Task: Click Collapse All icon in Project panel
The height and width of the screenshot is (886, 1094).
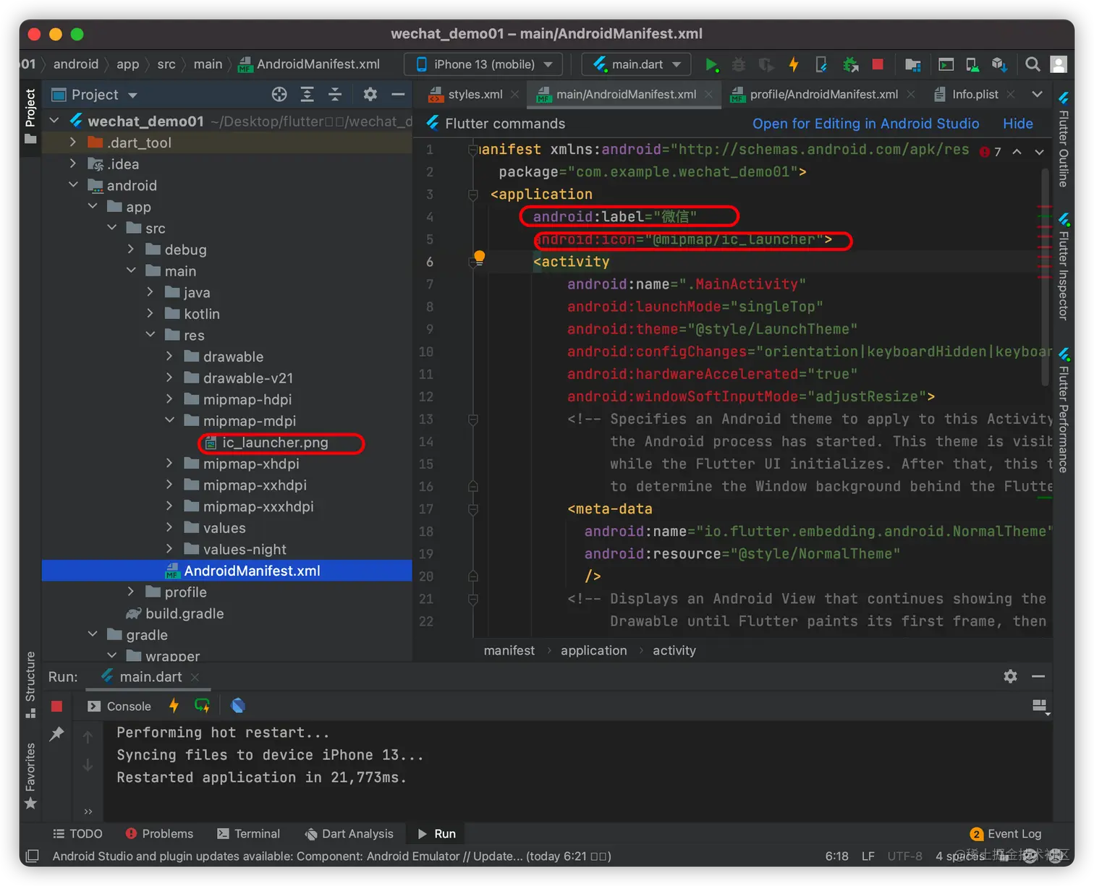Action: (x=335, y=95)
